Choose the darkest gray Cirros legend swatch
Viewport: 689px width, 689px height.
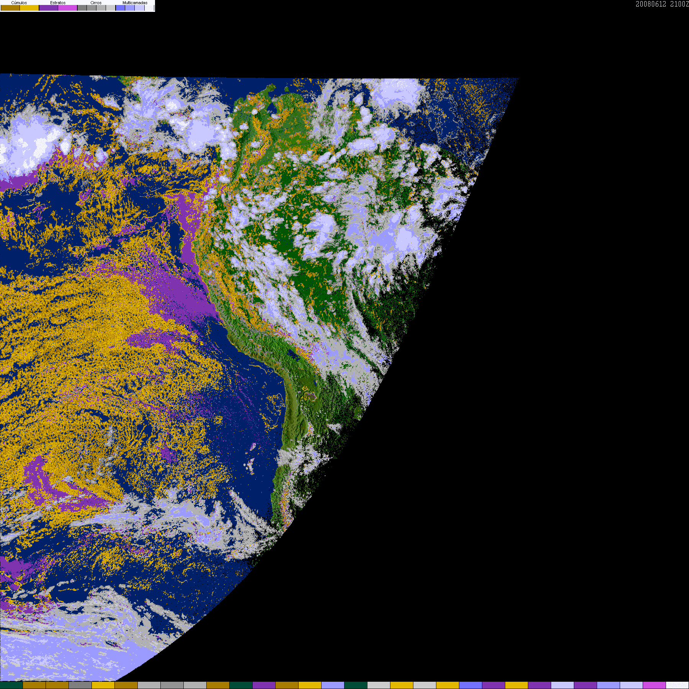pyautogui.click(x=82, y=8)
